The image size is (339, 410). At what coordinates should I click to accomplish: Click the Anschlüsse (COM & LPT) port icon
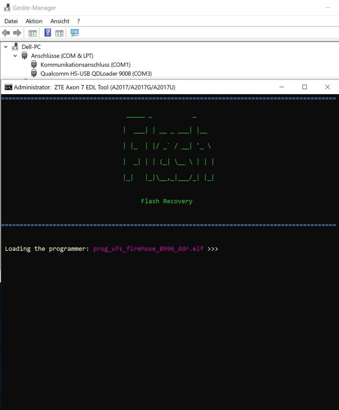[x=24, y=56]
